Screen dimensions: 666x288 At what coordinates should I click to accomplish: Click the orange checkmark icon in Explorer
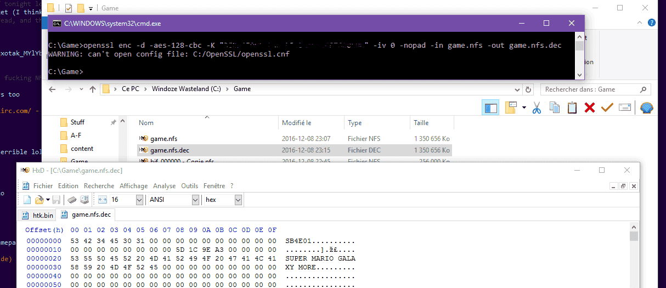point(607,108)
